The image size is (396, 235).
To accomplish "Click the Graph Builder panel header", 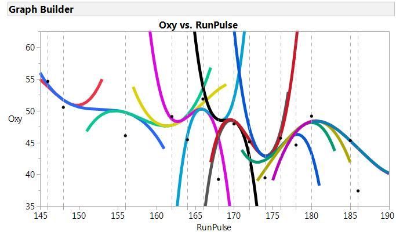I will (x=201, y=9).
